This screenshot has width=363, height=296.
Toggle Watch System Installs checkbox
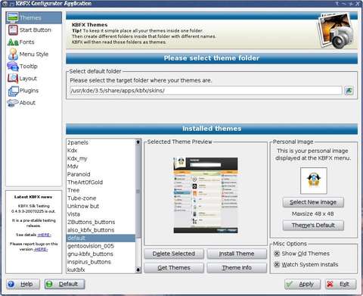pyautogui.click(x=277, y=264)
